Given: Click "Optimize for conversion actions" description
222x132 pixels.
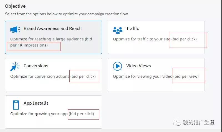Looking at the screenshot, I should coord(40,77).
